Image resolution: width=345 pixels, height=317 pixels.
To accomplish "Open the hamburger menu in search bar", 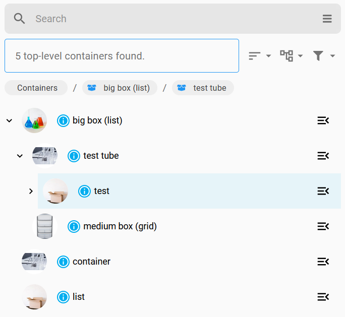I will pos(327,19).
